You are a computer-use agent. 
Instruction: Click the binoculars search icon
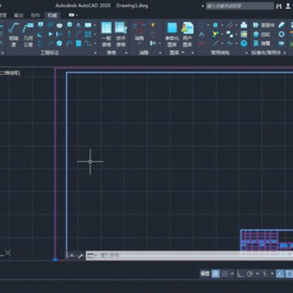[279, 6]
